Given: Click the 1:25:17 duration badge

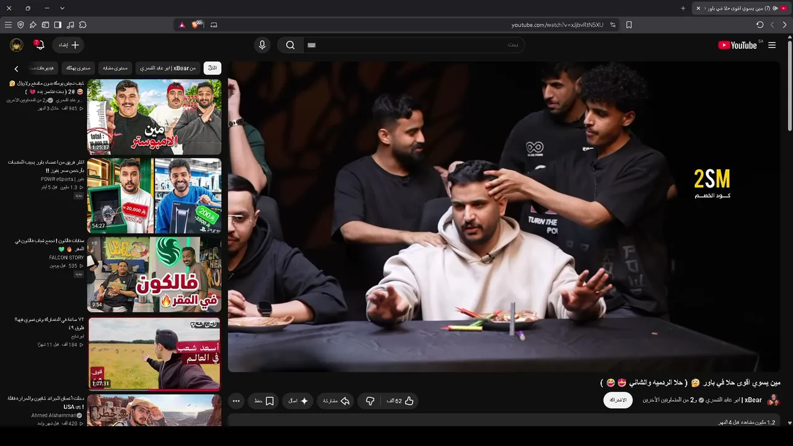Looking at the screenshot, I should point(101,147).
